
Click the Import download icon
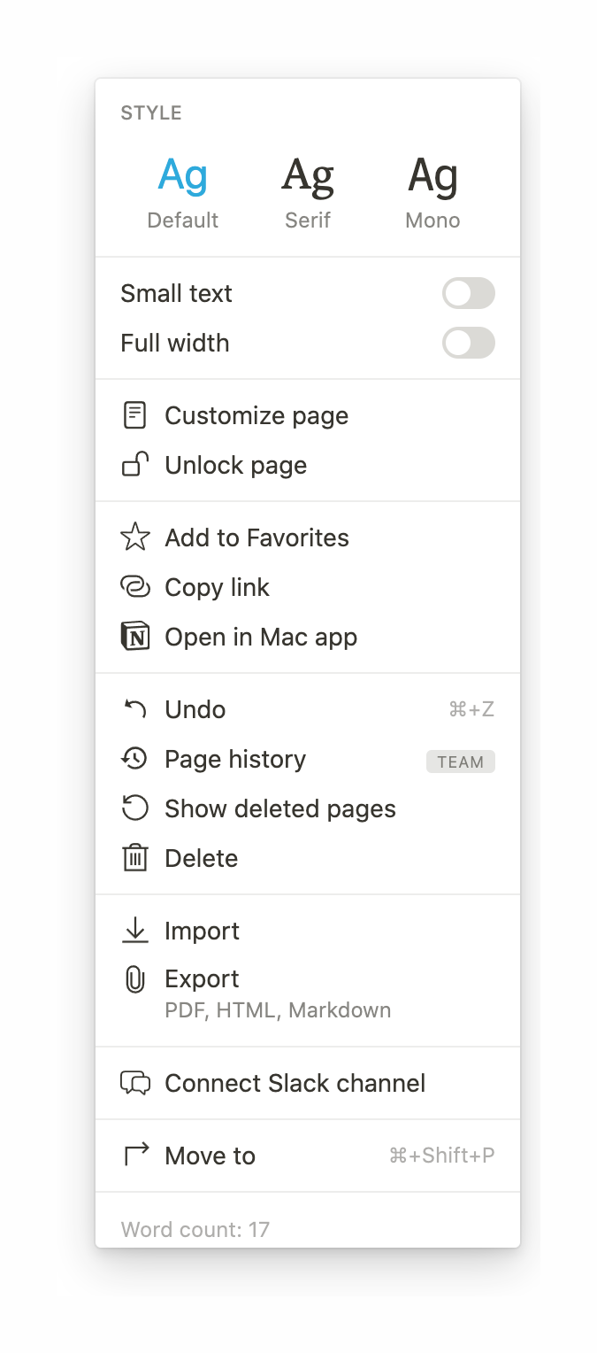[x=134, y=931]
